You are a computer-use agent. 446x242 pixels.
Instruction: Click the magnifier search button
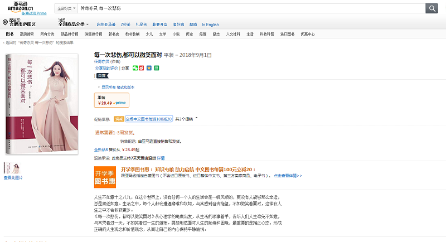tap(432, 8)
